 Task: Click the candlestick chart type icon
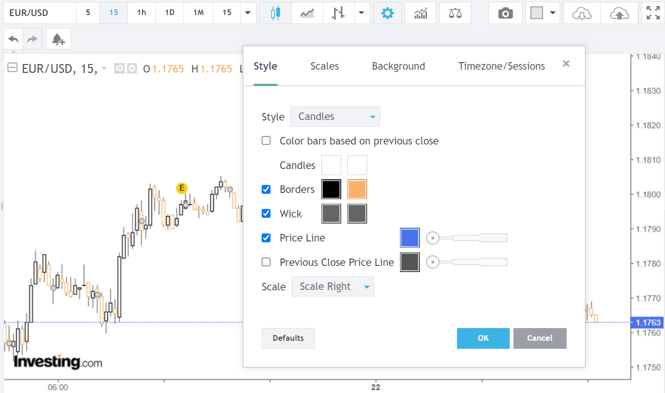pos(275,13)
